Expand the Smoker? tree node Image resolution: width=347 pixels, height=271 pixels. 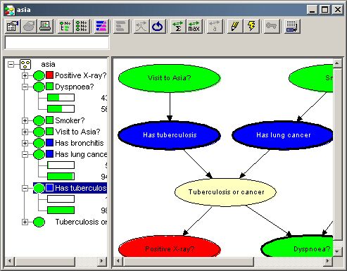pyautogui.click(x=25, y=120)
